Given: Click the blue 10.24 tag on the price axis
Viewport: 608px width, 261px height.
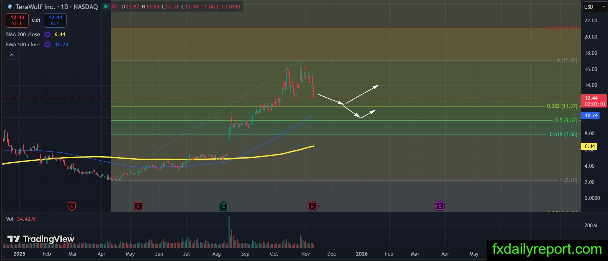Looking at the screenshot, I should click(x=591, y=116).
